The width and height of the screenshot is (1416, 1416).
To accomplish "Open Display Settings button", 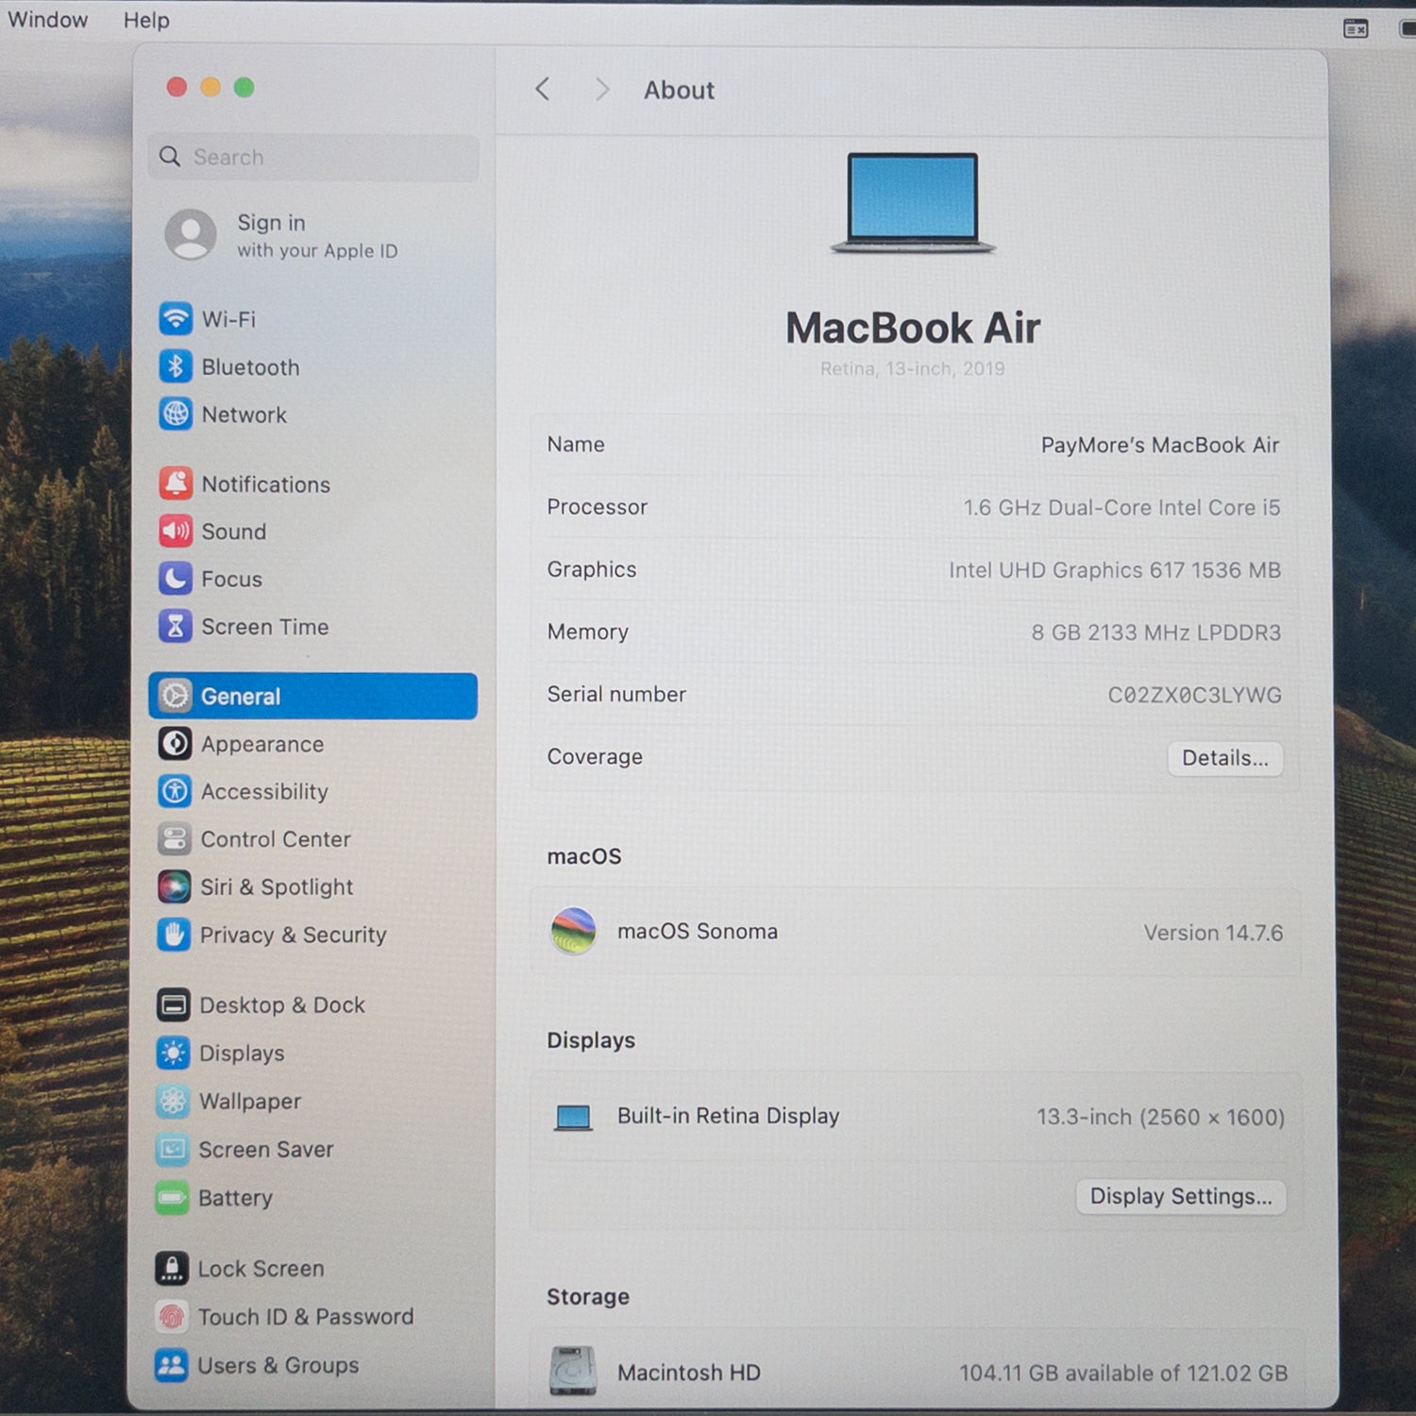I will click(x=1181, y=1197).
